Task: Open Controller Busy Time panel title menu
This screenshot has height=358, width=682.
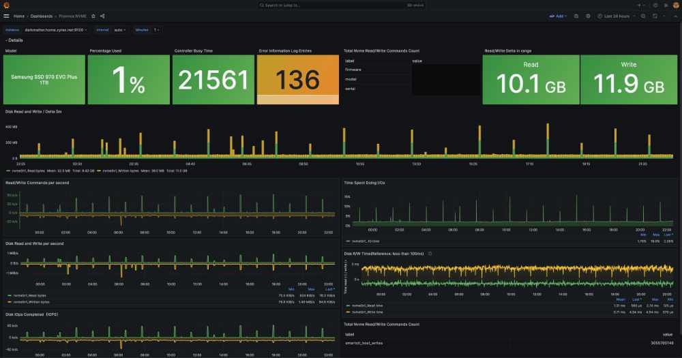Action: (194, 51)
